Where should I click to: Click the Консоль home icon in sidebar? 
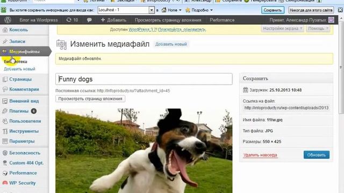(x=5, y=30)
